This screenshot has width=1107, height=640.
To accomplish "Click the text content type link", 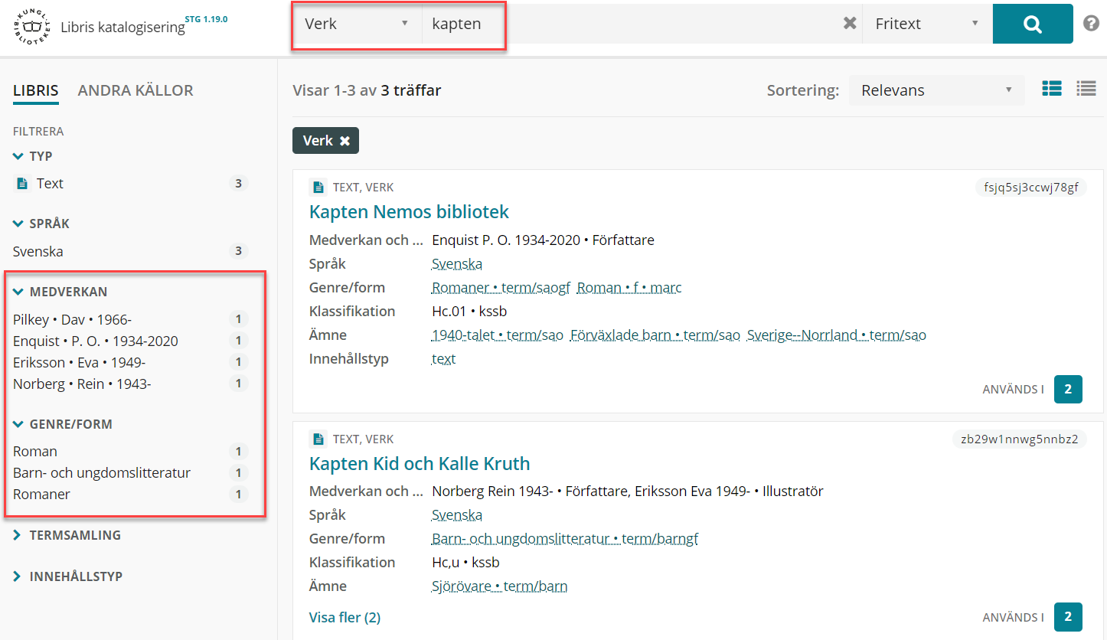I will pos(444,359).
